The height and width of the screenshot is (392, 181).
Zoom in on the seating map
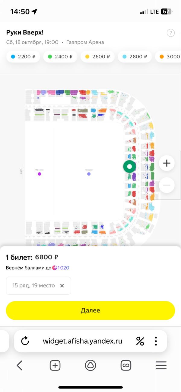(167, 163)
